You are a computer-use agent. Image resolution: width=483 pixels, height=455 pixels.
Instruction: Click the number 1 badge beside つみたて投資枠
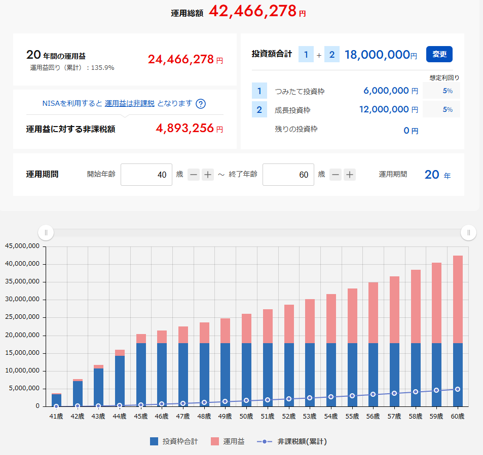pyautogui.click(x=259, y=91)
